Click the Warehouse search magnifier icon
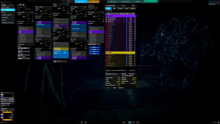Screen dimensions: 220x124 coord(133,6)
